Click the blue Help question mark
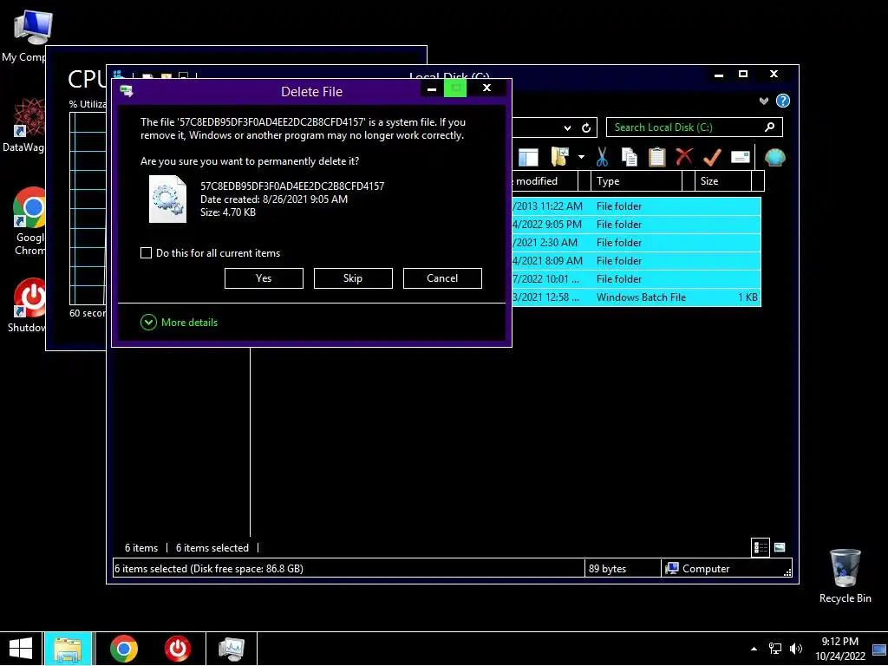888x666 pixels. pyautogui.click(x=783, y=101)
